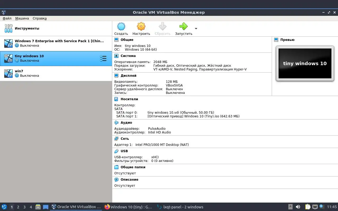Click Intel PRO/1000 MT Desktop (NAT) adapter text
This screenshot has width=338, height=211.
click(162, 145)
